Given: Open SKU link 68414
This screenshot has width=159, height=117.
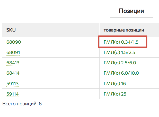Looking at the screenshot, I should coord(13,73).
